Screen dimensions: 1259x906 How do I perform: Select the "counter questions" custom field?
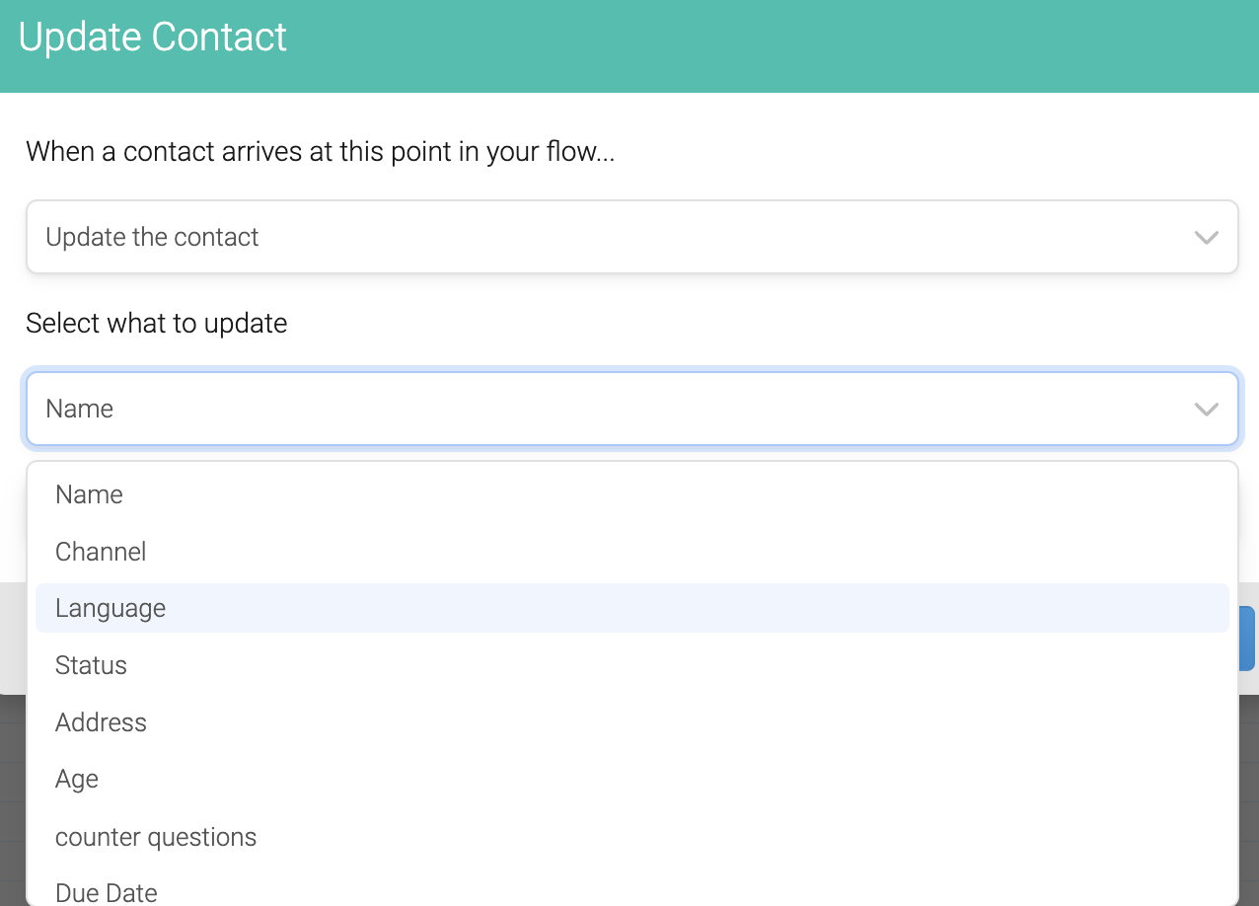coord(156,836)
